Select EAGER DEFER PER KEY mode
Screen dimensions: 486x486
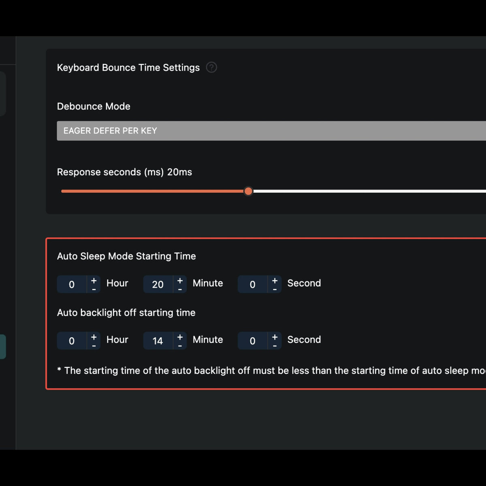(x=110, y=130)
